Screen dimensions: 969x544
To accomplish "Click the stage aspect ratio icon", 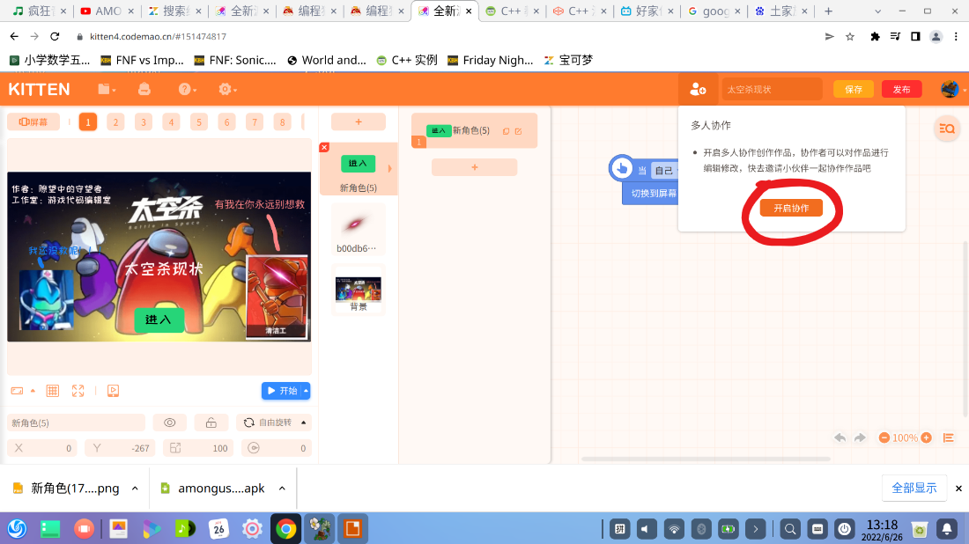I will pos(18,391).
